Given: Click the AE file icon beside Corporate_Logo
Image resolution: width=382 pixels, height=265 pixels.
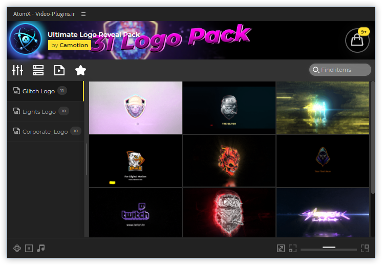Looking at the screenshot, I should tap(16, 131).
